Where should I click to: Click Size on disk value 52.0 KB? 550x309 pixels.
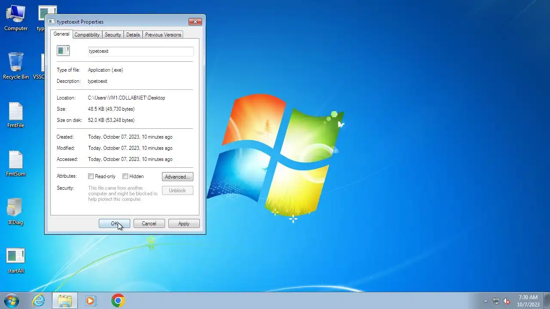[111, 120]
